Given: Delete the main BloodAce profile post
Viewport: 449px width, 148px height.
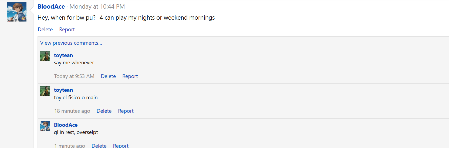Looking at the screenshot, I should (x=45, y=29).
